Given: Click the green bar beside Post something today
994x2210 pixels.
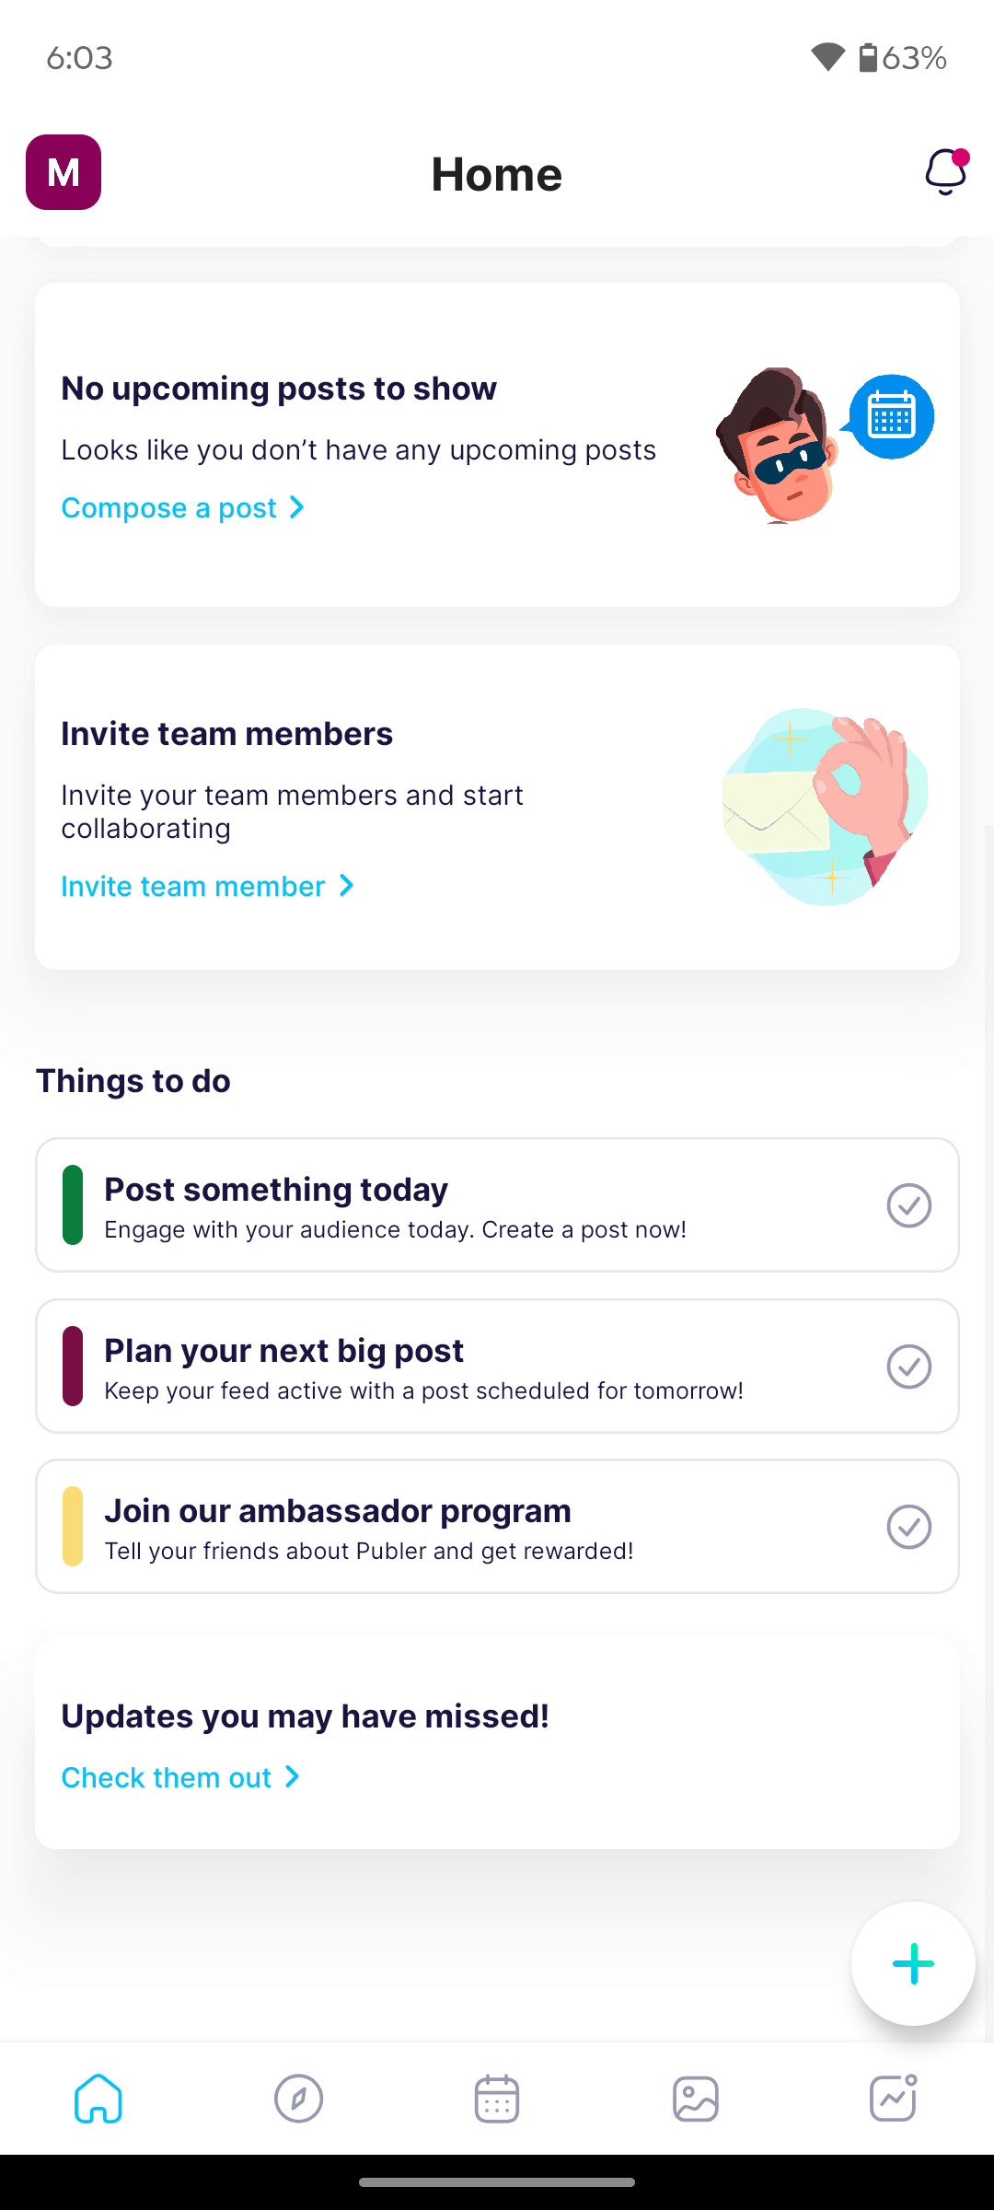Looking at the screenshot, I should tap(73, 1205).
